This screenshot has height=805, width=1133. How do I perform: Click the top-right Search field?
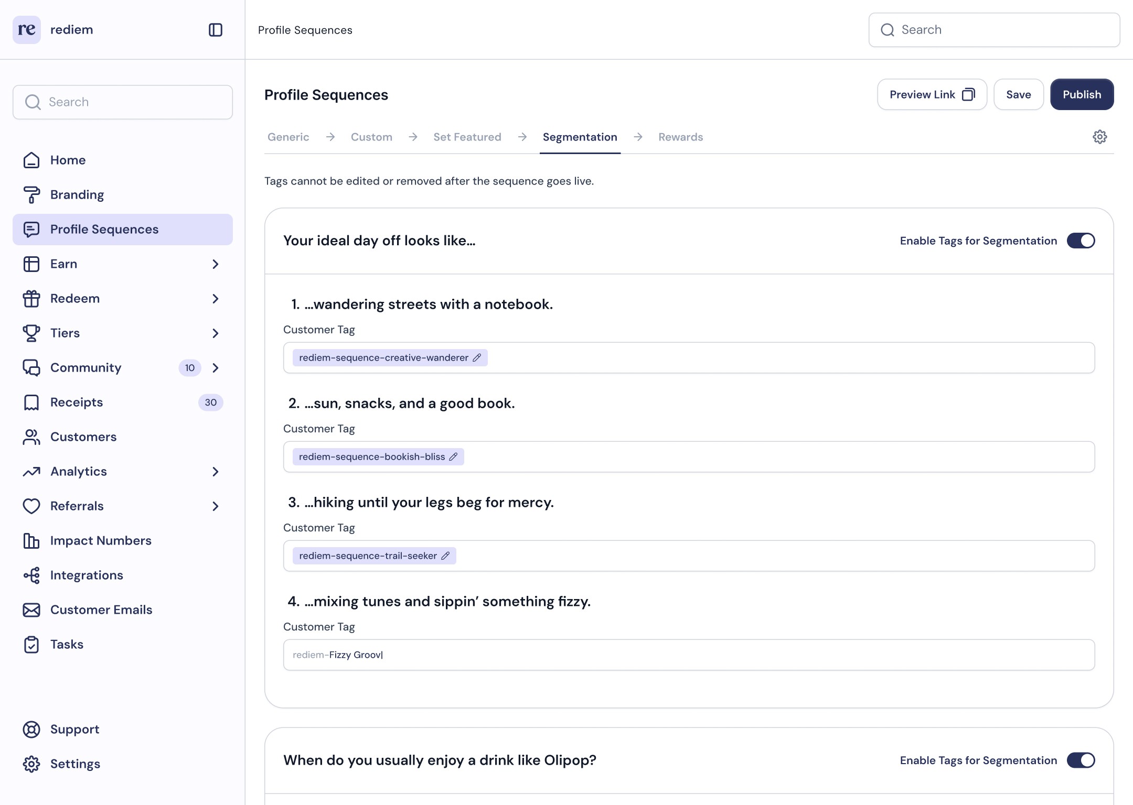tap(994, 30)
